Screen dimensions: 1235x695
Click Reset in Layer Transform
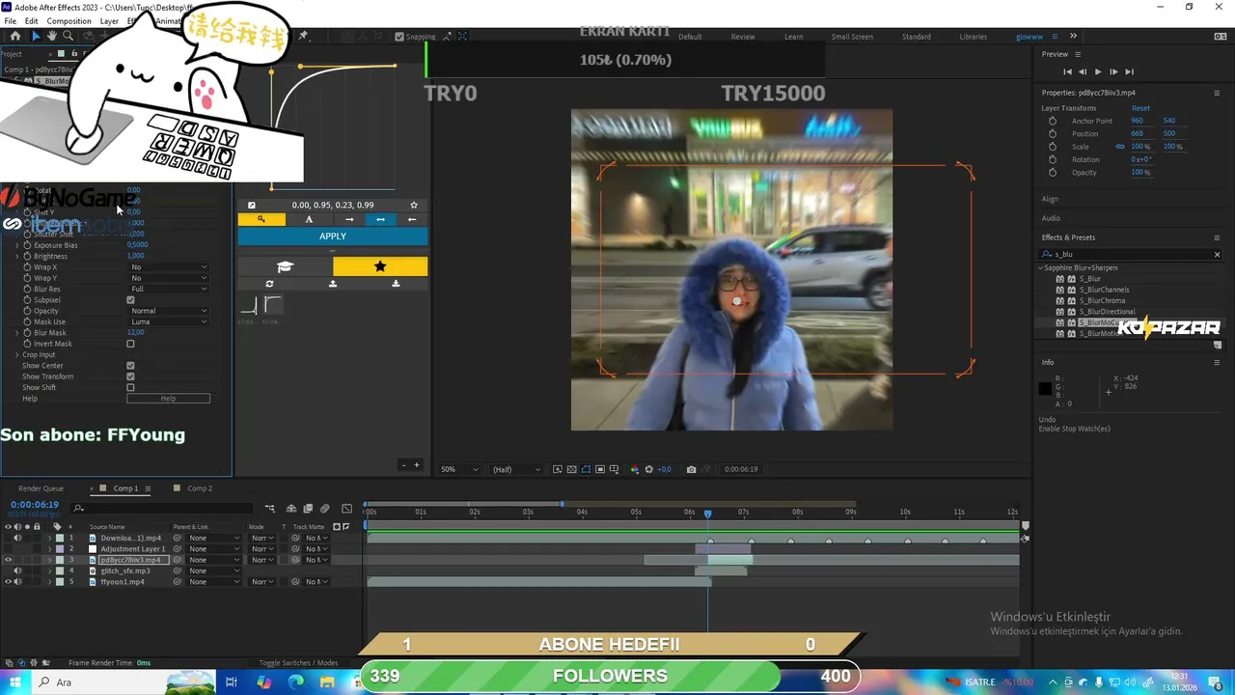pos(1140,108)
